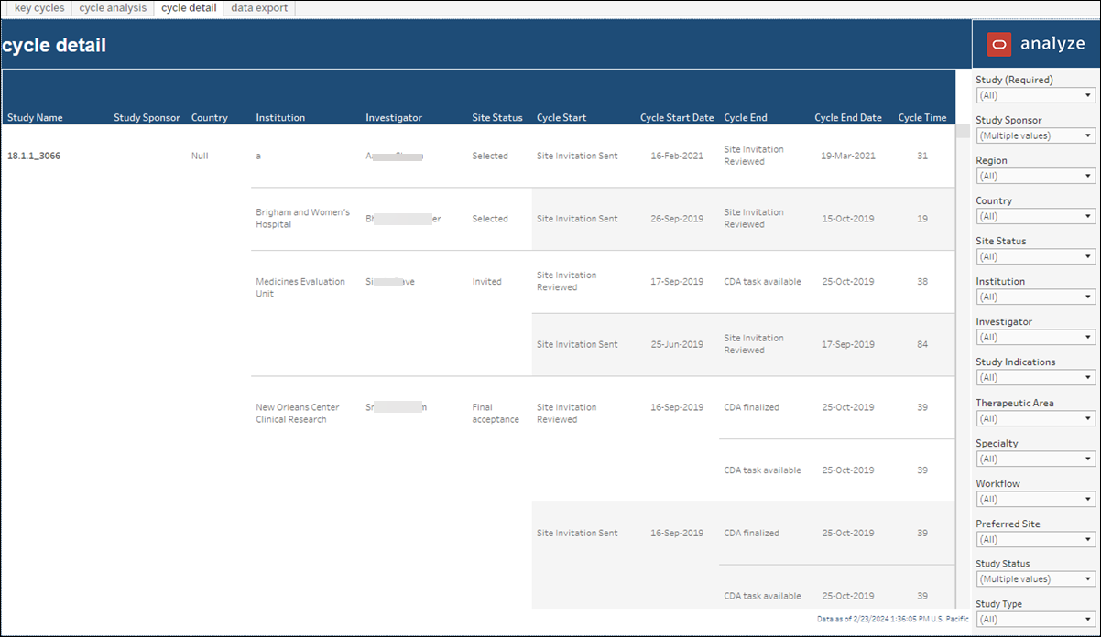Viewport: 1101px width, 637px height.
Task: Expand the Study Type filter dropdown
Action: [x=1035, y=620]
